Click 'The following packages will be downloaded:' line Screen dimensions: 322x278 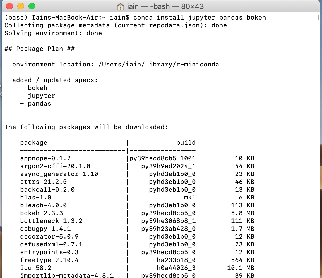click(86, 127)
